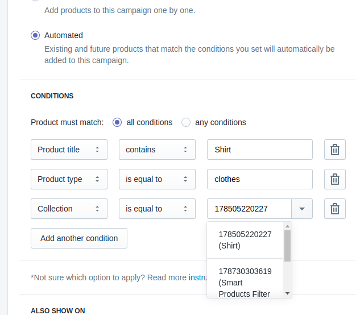Image resolution: width=356 pixels, height=315 pixels.
Task: Open the Collection field dropdown
Action: [x=69, y=209]
